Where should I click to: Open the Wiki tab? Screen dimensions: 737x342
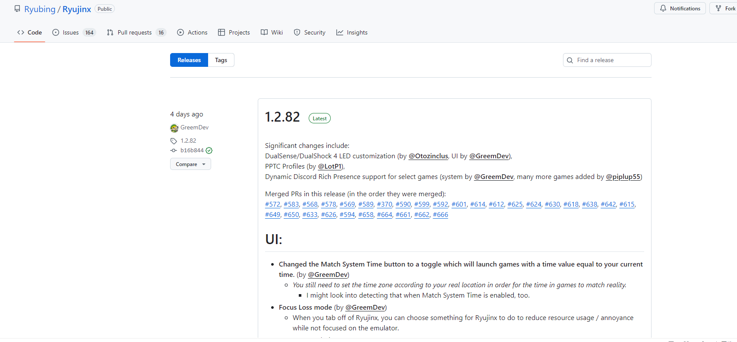click(272, 32)
